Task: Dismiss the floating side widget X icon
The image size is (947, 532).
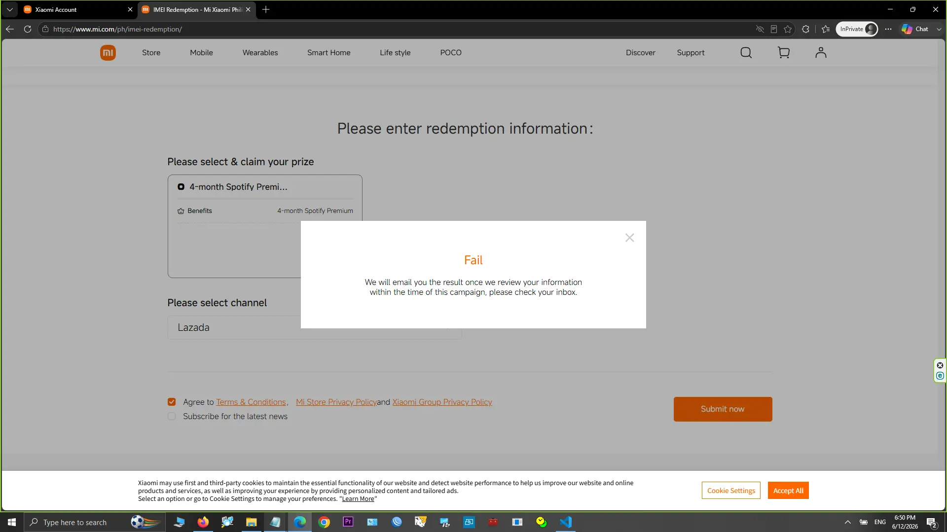Action: coord(940,365)
